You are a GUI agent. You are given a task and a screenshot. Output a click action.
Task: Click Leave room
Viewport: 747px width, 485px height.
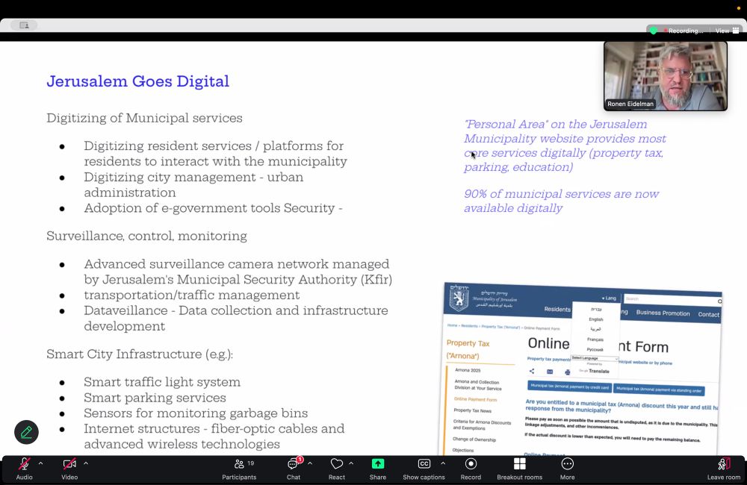coord(724,469)
